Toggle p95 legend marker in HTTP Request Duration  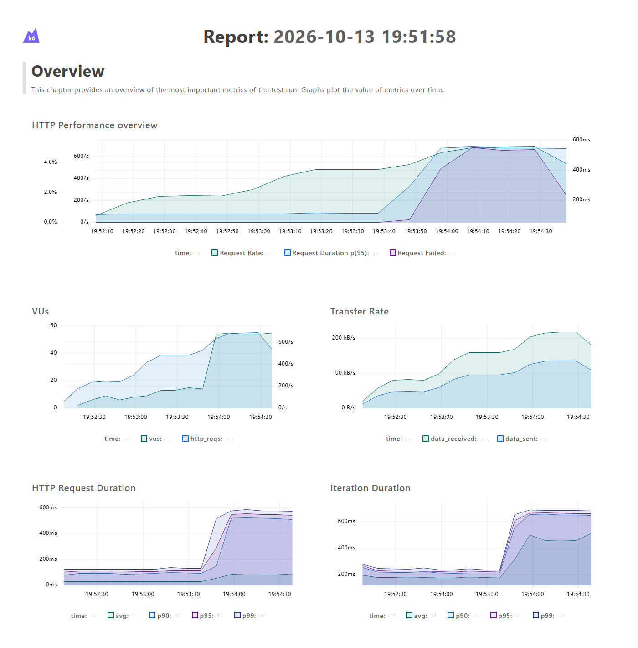[x=195, y=615]
